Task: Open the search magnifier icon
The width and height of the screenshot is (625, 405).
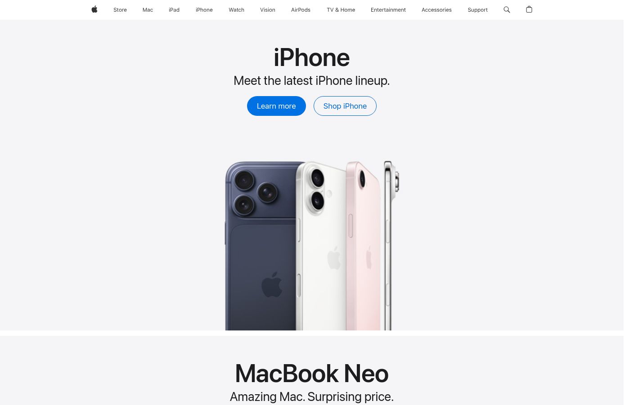Action: coord(507,9)
